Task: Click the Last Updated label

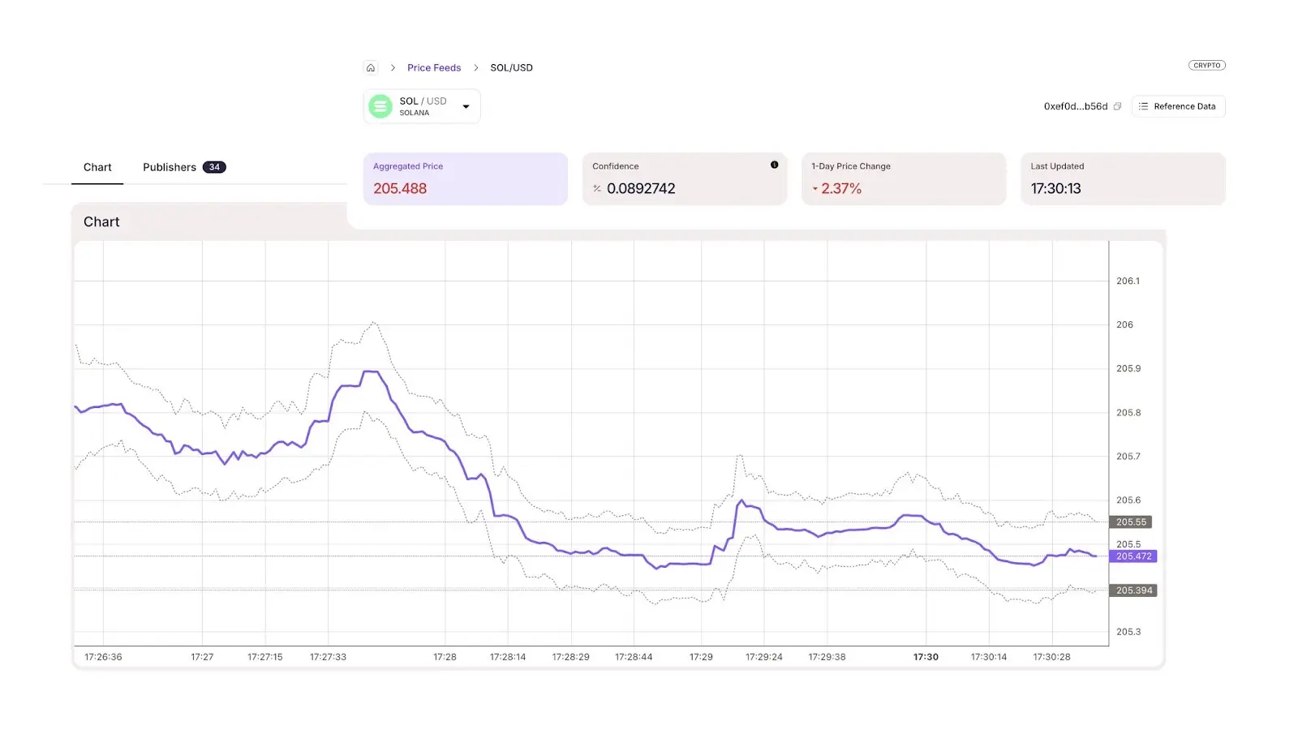Action: pos(1057,166)
